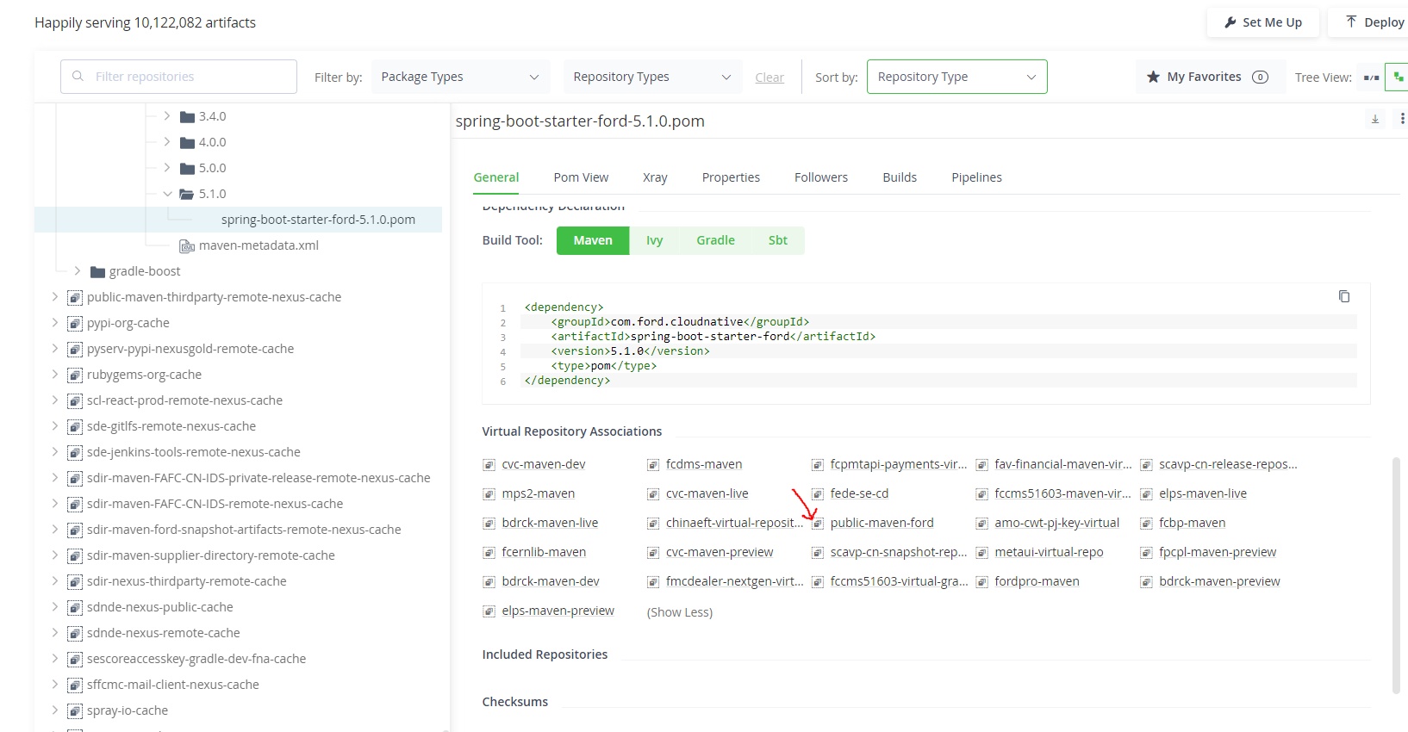Select sdir-nexus-thirdparty-remote-cache repository

(x=186, y=581)
